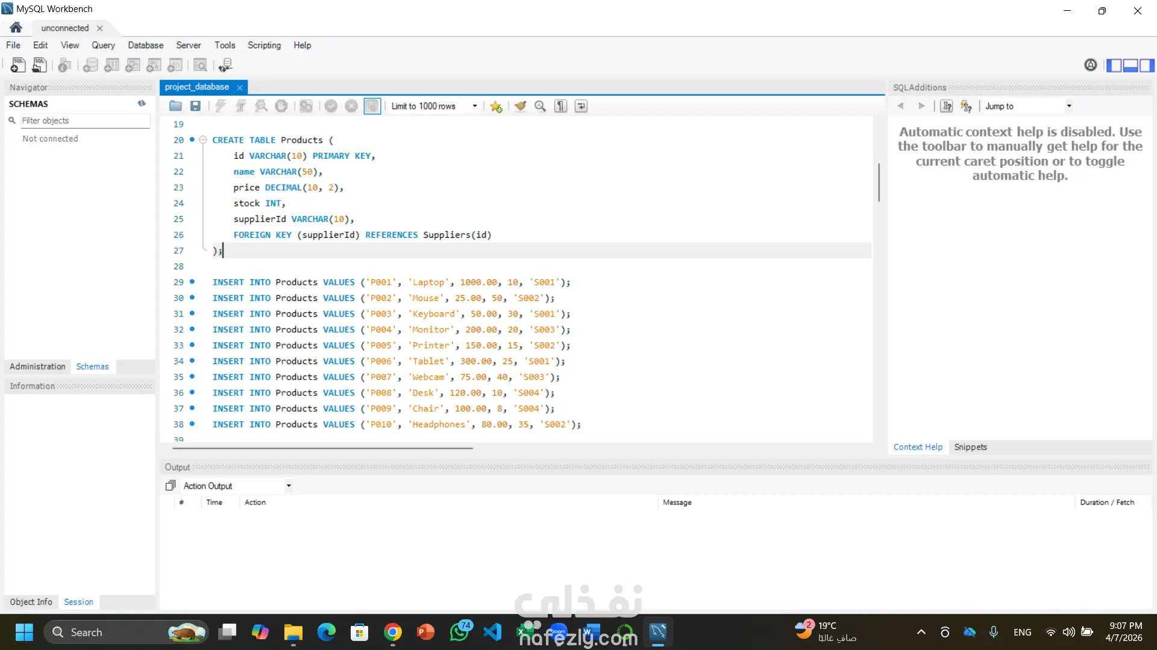
Task: Switch to the Context Help tab
Action: point(918,447)
